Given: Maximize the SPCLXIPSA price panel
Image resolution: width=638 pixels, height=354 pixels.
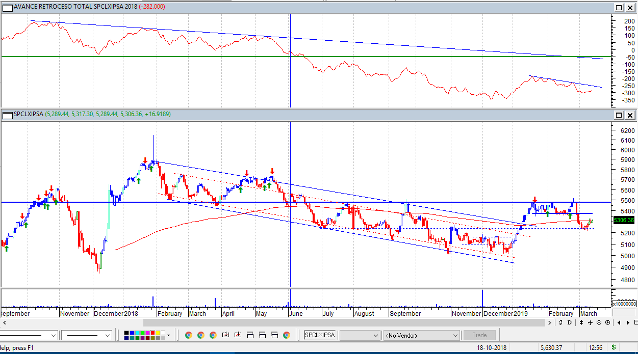Looking at the screenshot, I should pos(619,114).
